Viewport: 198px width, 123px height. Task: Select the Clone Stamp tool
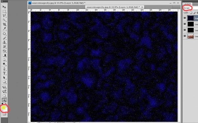[x=4, y=42]
